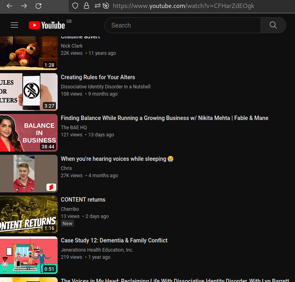Visit The BAE HQ channel

(74, 128)
